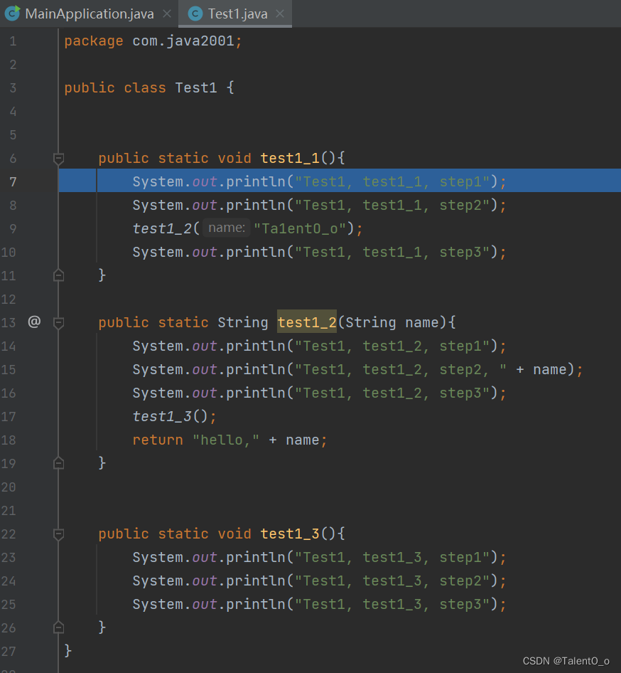Click the return keyword on line 18
The height and width of the screenshot is (673, 621).
(x=158, y=440)
